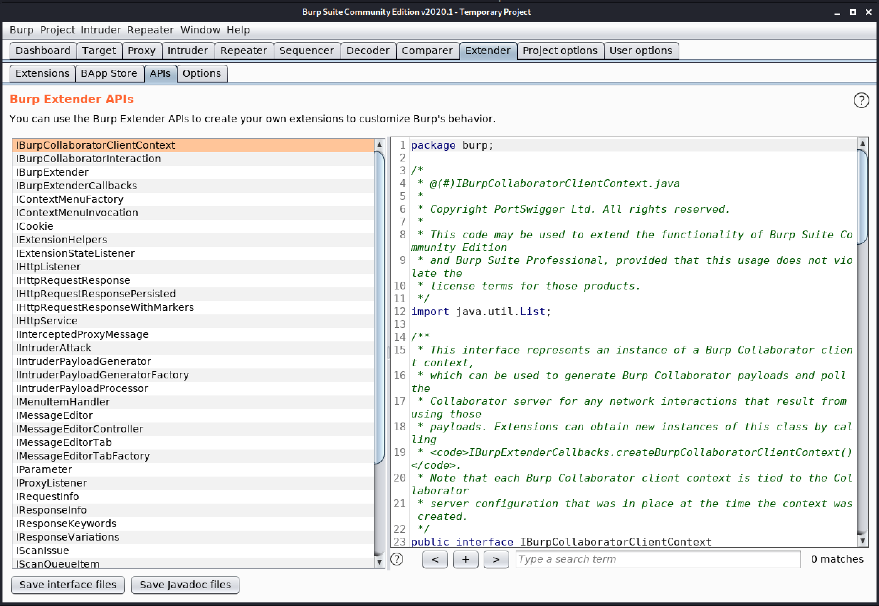Open the Intruder menu in menu bar

(101, 30)
